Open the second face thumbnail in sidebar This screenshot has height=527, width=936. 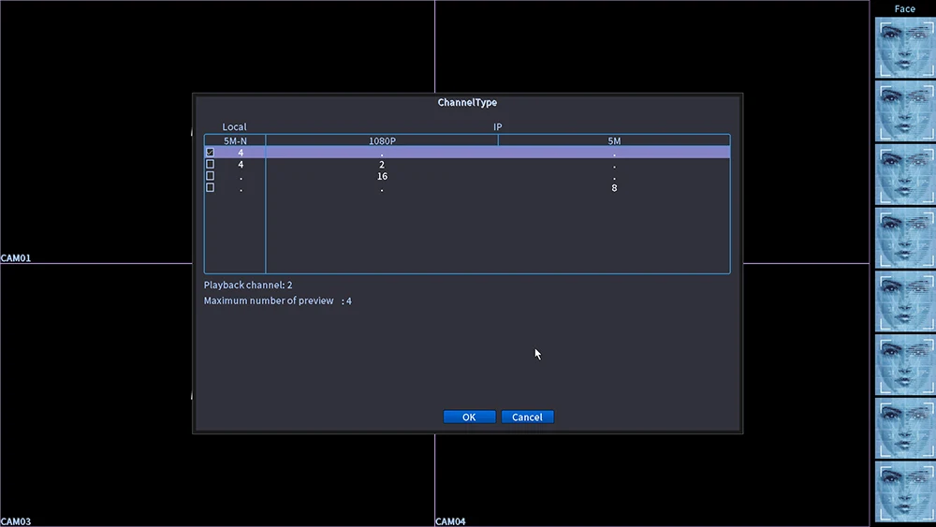pos(905,111)
